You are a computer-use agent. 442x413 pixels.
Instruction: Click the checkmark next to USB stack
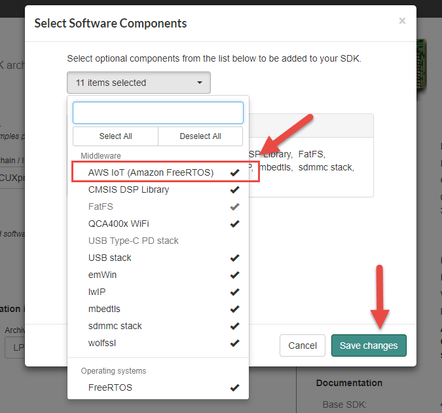click(x=234, y=258)
